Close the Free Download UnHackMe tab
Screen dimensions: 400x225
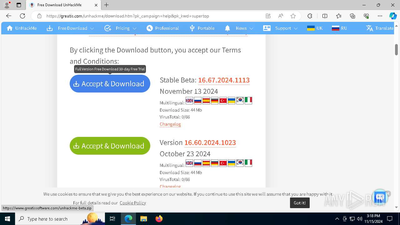pos(96,5)
